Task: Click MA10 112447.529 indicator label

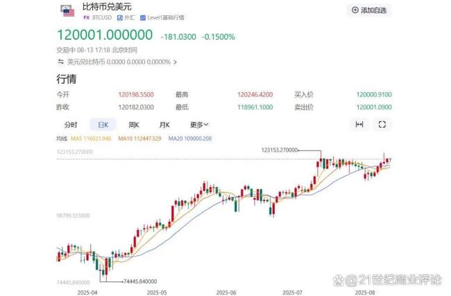Action: [x=139, y=139]
